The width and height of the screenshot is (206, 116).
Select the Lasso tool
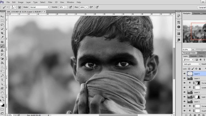tap(2, 25)
